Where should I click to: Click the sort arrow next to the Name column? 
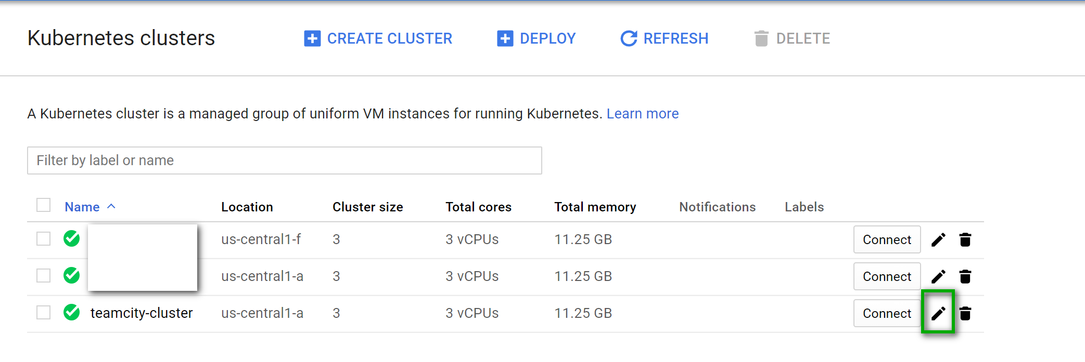click(x=111, y=206)
